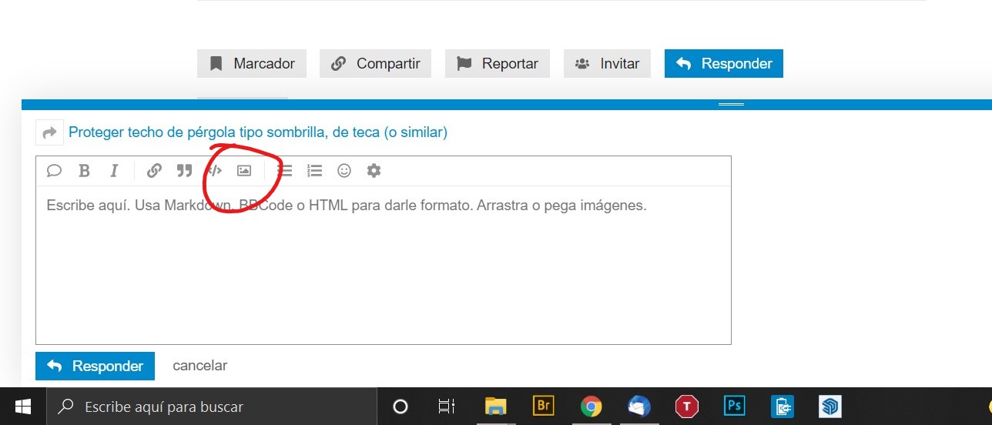The height and width of the screenshot is (425, 992).
Task: Click the Windows taskbar search box
Action: (x=212, y=407)
